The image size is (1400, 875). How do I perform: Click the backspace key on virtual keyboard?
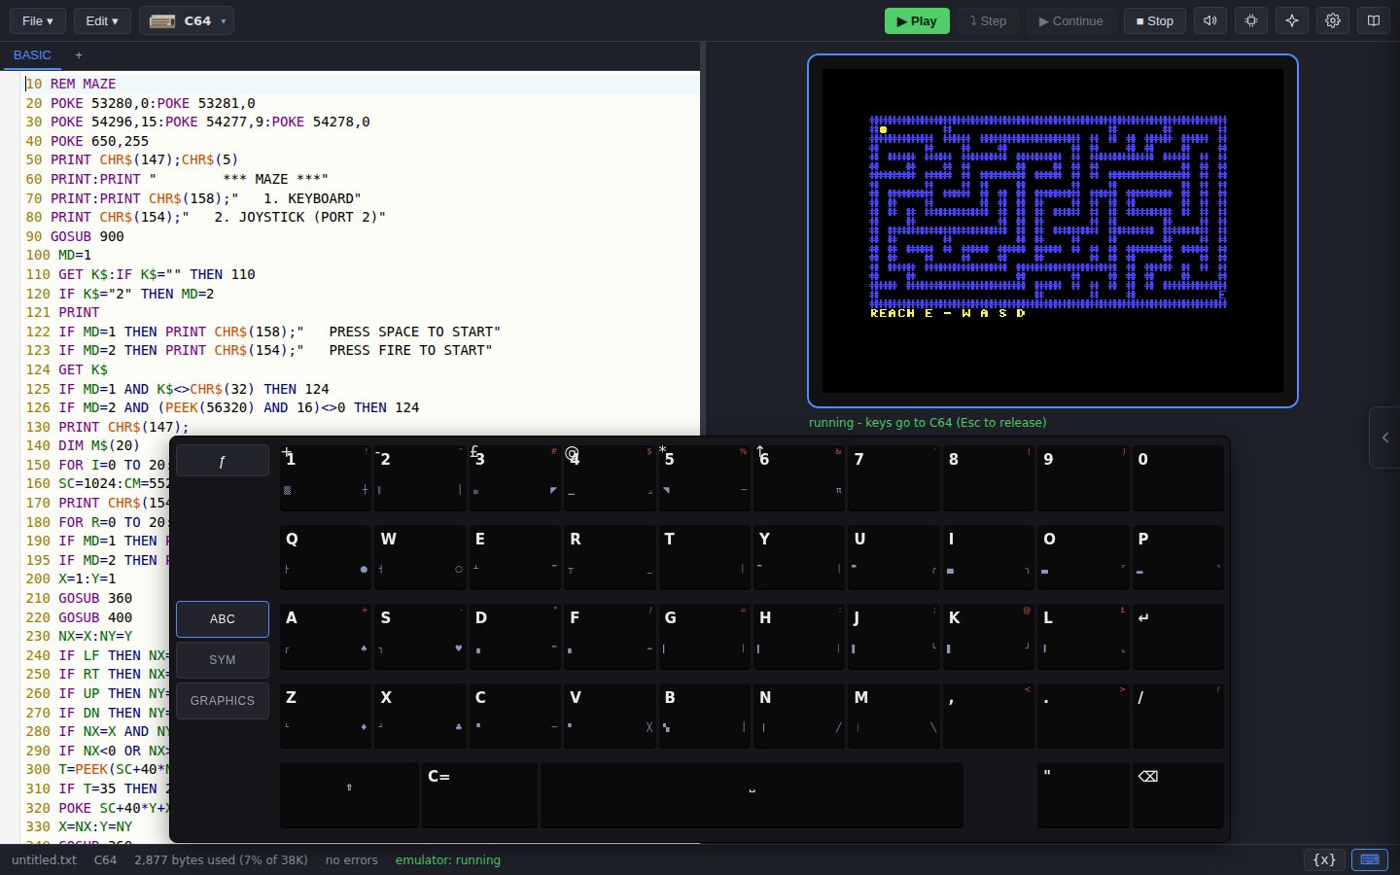(x=1177, y=794)
